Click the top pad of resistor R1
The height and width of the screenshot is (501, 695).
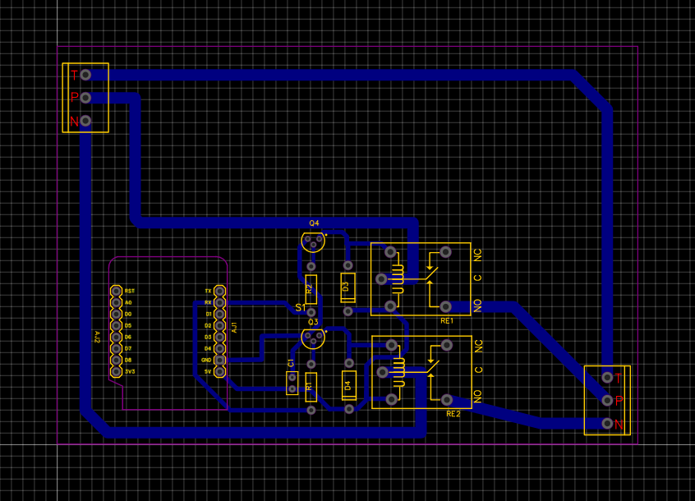311,364
